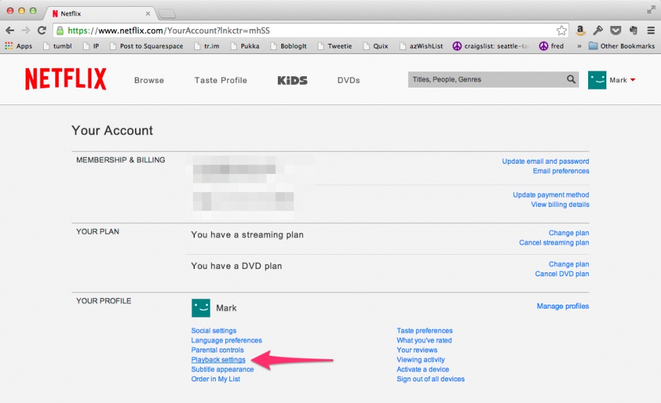
Task: Open the Post to Squarespace bookmark
Action: pos(146,46)
